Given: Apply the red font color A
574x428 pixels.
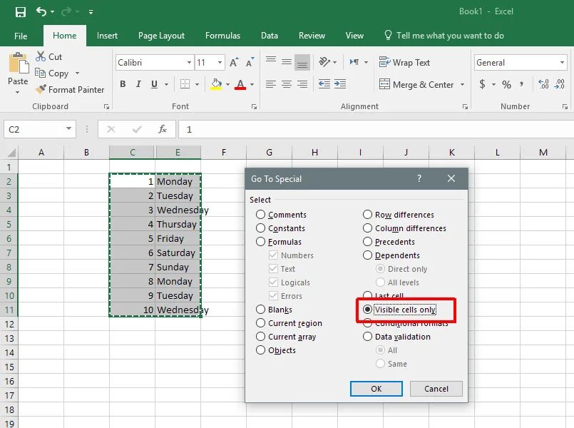Looking at the screenshot, I should point(240,84).
